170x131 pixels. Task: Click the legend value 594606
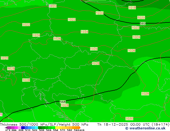coord(79,130)
